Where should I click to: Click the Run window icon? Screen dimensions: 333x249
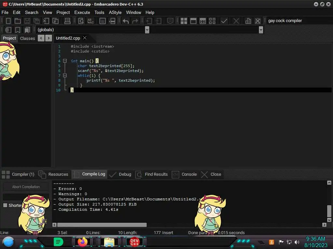pos(193,21)
